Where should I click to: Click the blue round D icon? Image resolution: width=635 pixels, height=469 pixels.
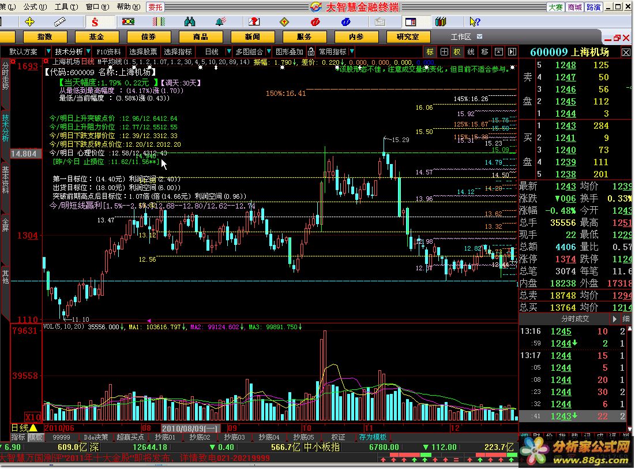tap(345, 21)
